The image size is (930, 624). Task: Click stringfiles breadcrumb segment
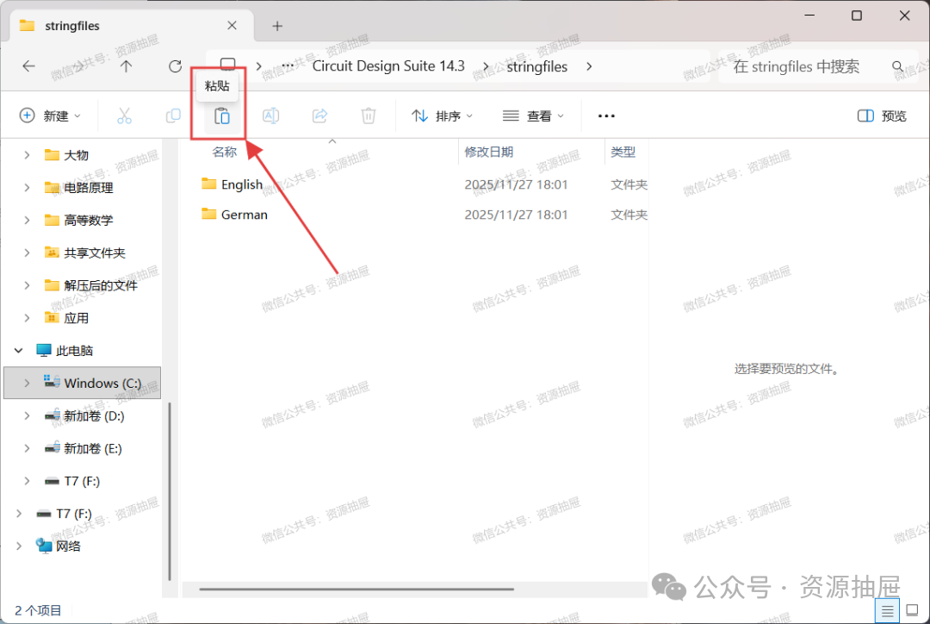(536, 66)
